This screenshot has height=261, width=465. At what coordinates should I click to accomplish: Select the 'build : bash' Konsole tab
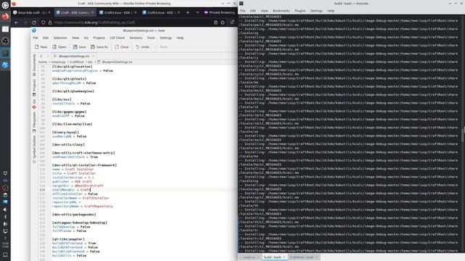pyautogui.click(x=275, y=257)
